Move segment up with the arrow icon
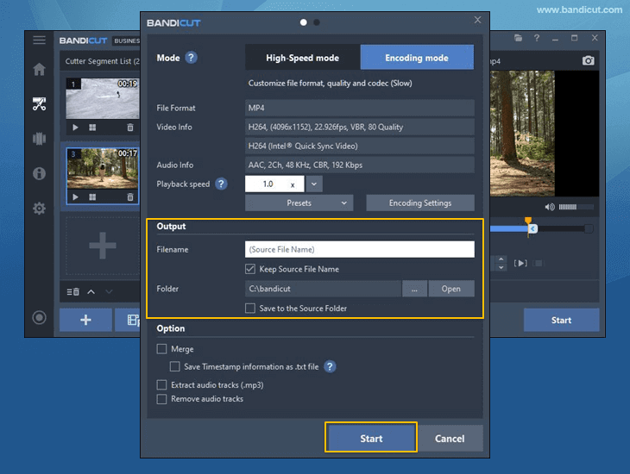The width and height of the screenshot is (630, 474). (x=91, y=292)
